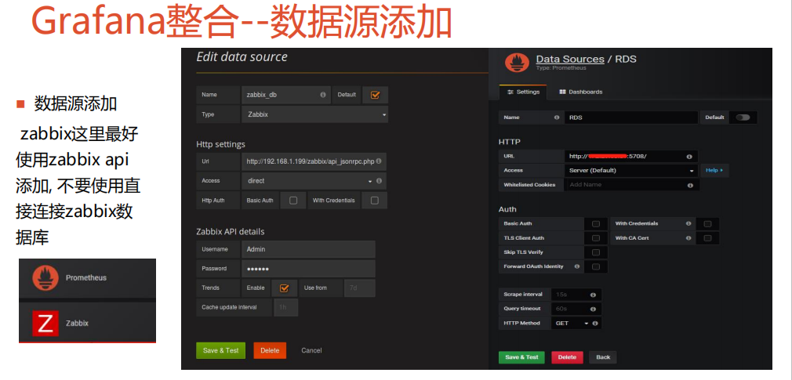Expand the Help section next to Access
The image size is (792, 380).
pyautogui.click(x=714, y=171)
